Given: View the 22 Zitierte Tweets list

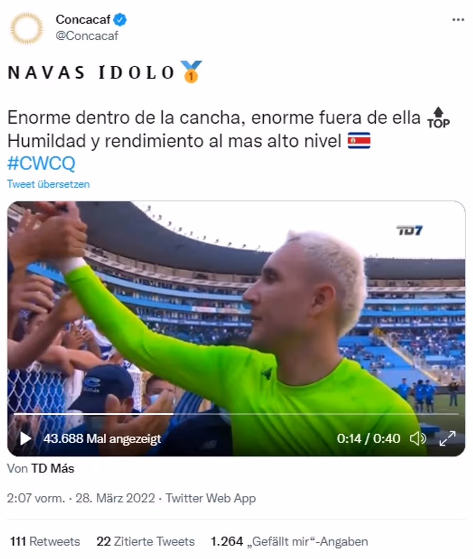Looking at the screenshot, I should coord(146,541).
